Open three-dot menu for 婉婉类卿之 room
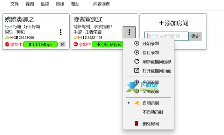The height and width of the screenshot is (135, 224). [61, 32]
